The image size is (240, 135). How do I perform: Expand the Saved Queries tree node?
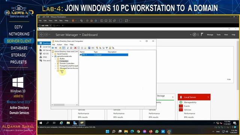pyautogui.click(x=53, y=54)
